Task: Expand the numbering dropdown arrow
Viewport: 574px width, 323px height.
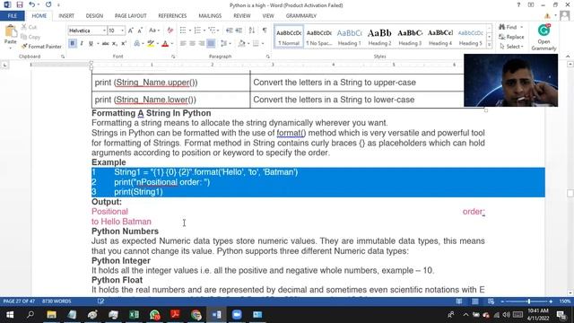Action: 204,31
